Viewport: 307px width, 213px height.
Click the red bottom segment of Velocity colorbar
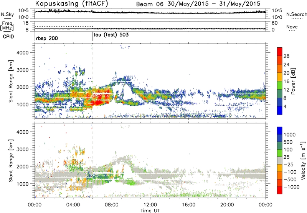click(x=280, y=190)
